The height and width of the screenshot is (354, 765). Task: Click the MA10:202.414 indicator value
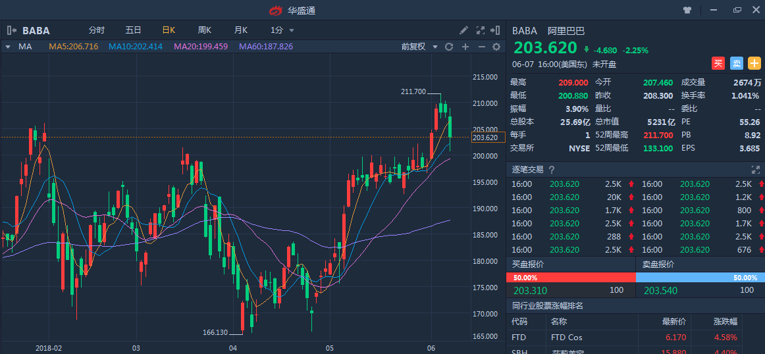point(136,47)
